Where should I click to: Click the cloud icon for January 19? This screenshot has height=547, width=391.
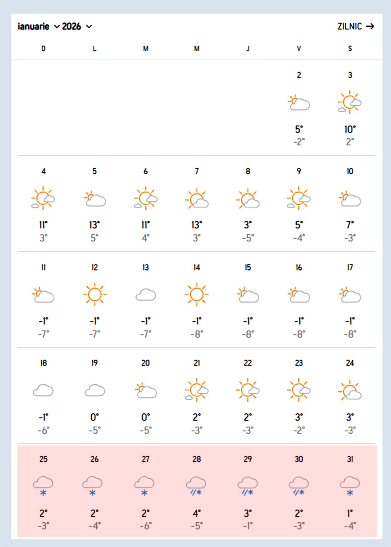pos(95,390)
